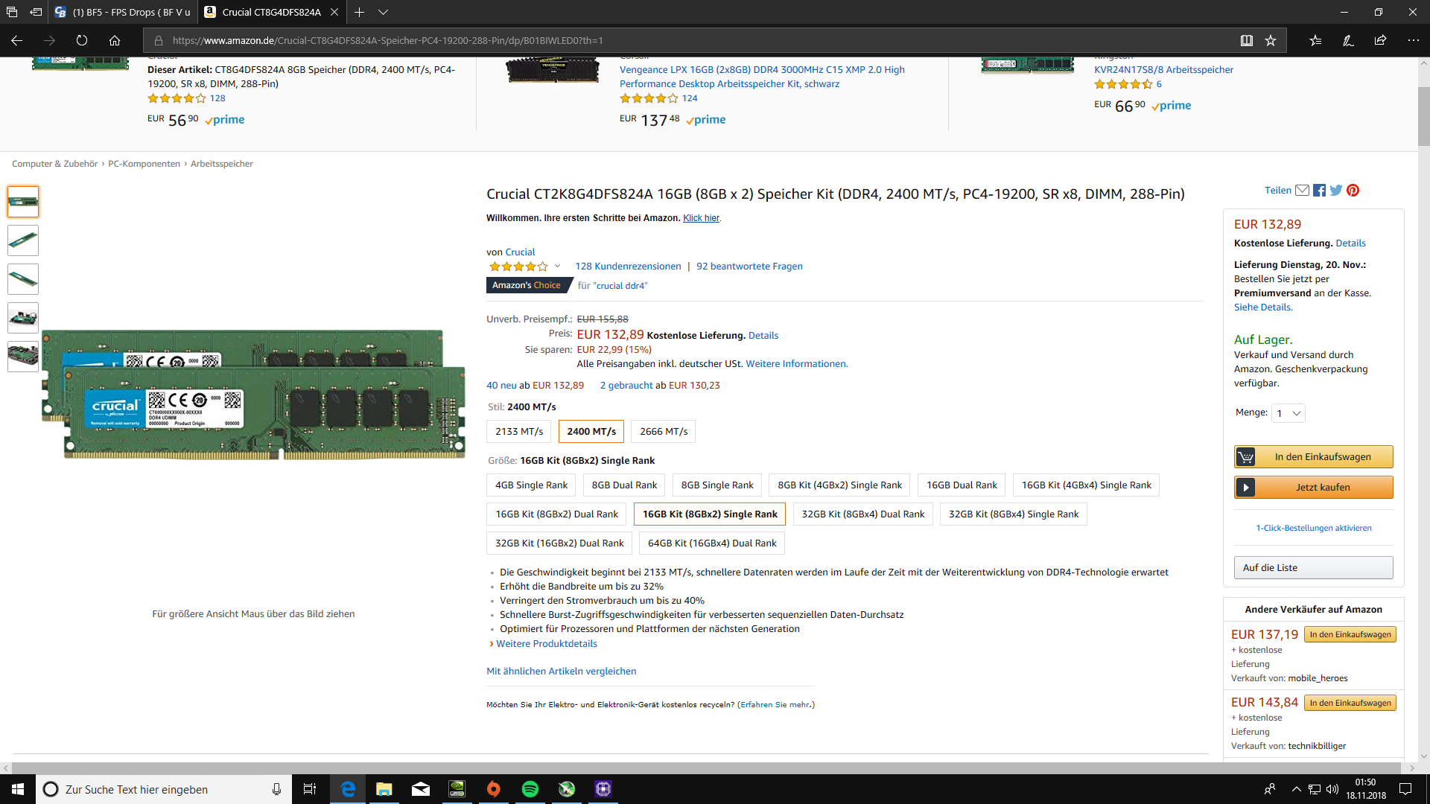Open Edge reading view icon
The image size is (1430, 804).
[x=1246, y=40]
